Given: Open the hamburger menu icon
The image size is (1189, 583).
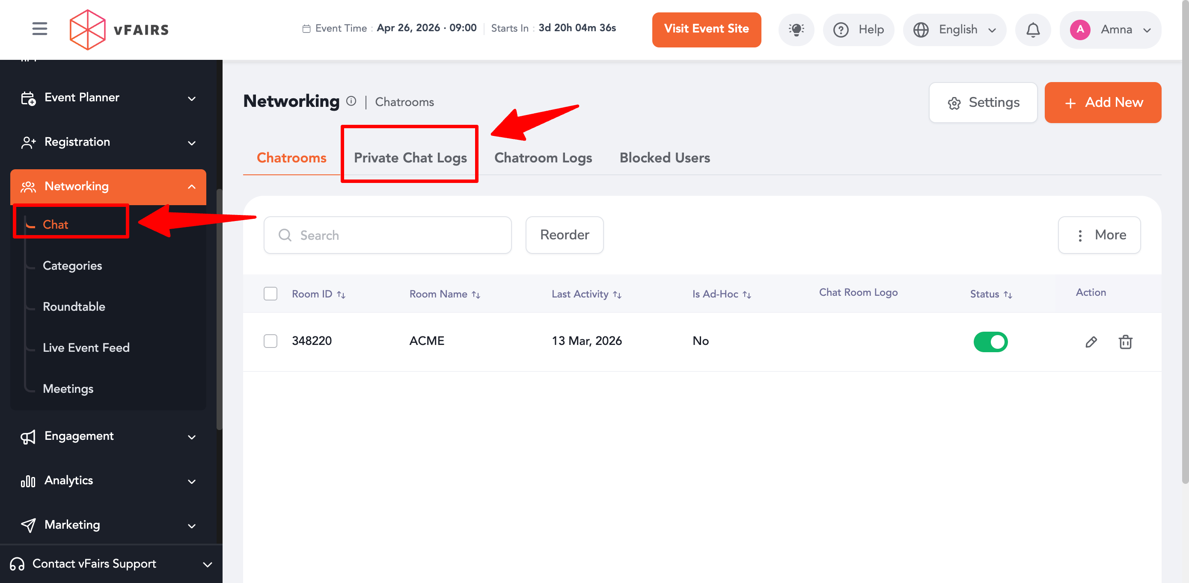Looking at the screenshot, I should click(40, 29).
